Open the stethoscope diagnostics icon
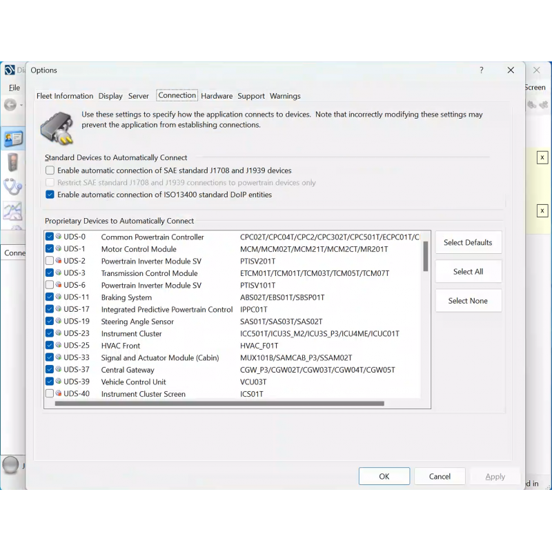Image resolution: width=552 pixels, height=552 pixels. pyautogui.click(x=12, y=186)
